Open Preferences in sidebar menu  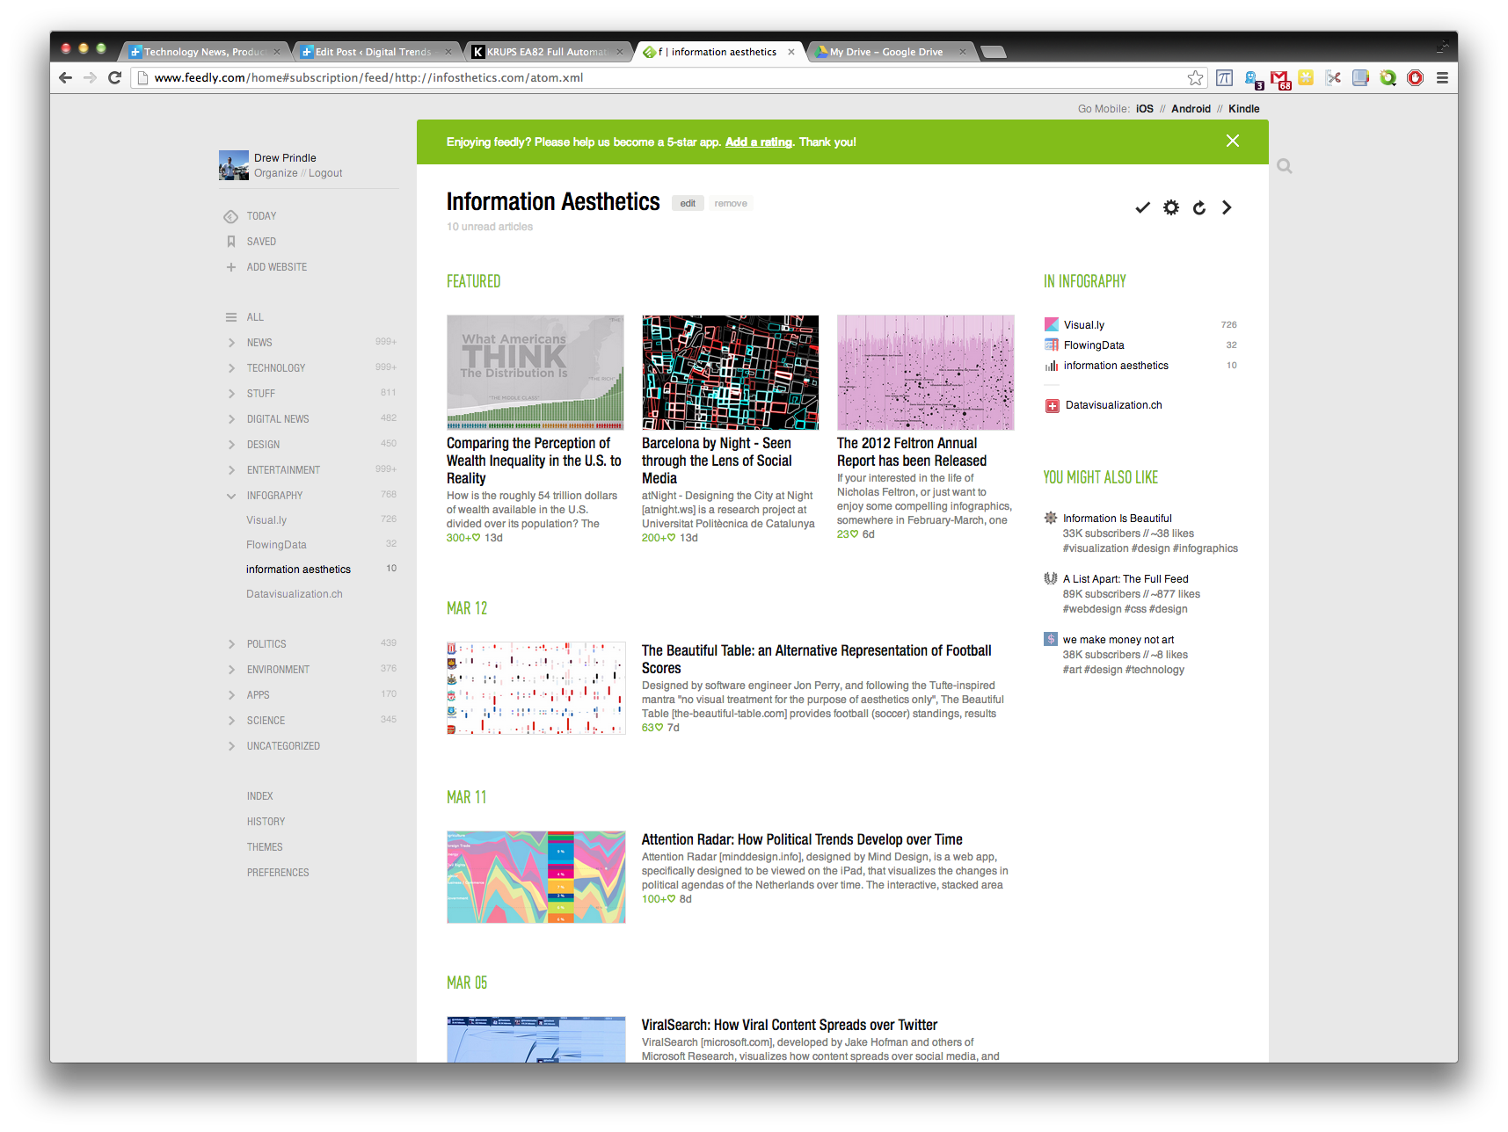click(278, 873)
